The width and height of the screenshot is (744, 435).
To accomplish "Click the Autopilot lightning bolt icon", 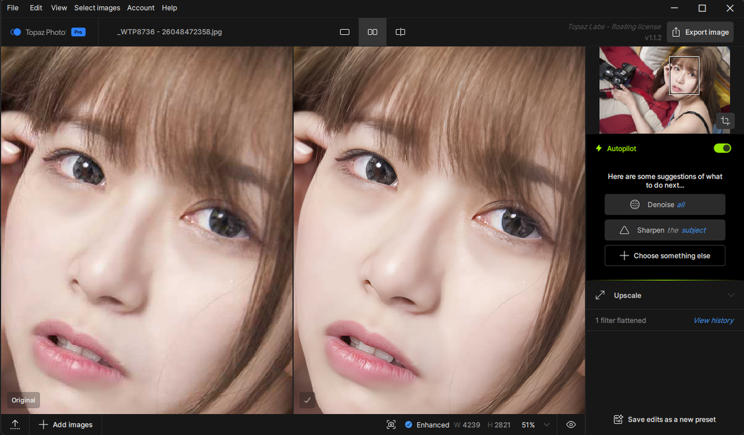I will click(x=598, y=148).
